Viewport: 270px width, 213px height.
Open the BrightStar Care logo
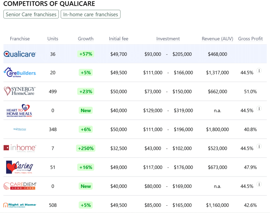click(x=20, y=129)
